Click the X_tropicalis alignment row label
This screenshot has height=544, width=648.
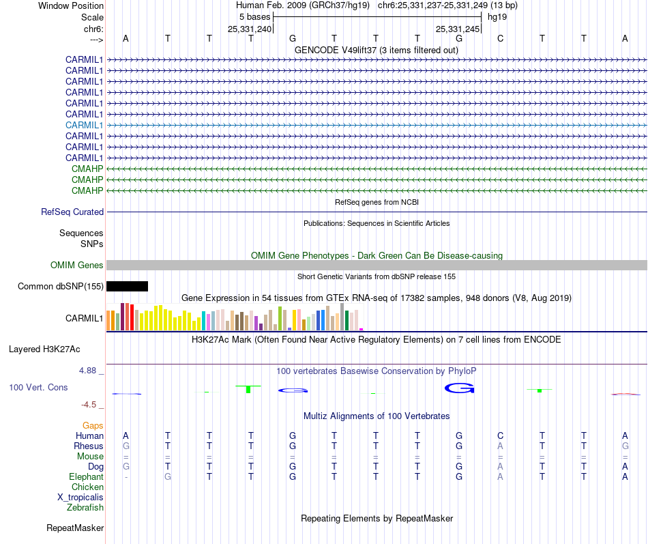[x=80, y=498]
